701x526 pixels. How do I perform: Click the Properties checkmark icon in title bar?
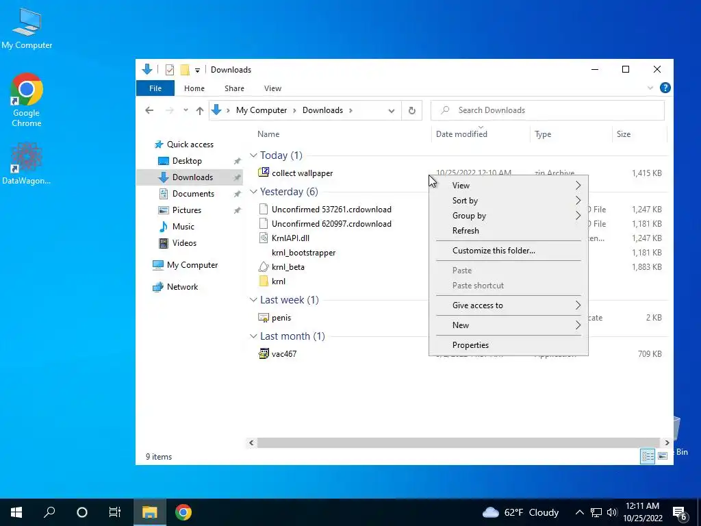point(170,70)
